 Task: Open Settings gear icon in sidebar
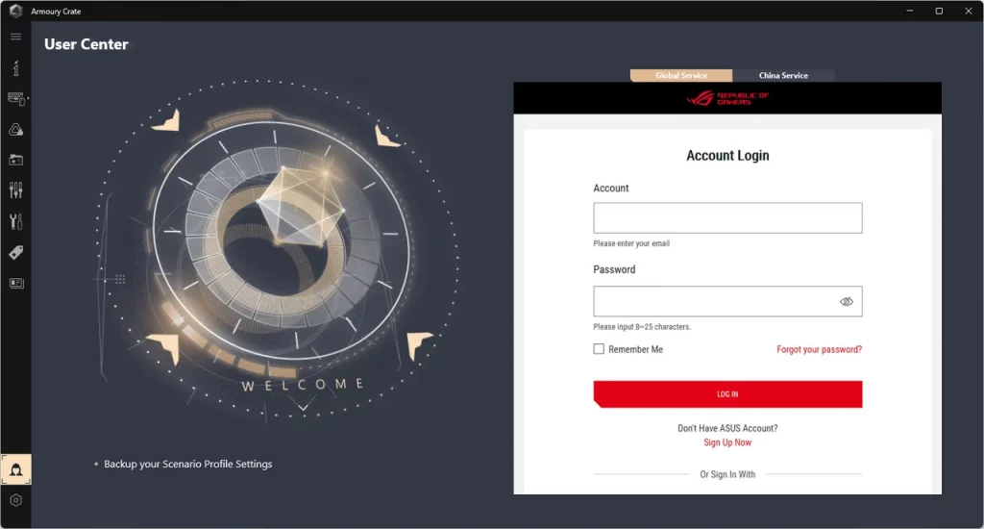click(15, 500)
